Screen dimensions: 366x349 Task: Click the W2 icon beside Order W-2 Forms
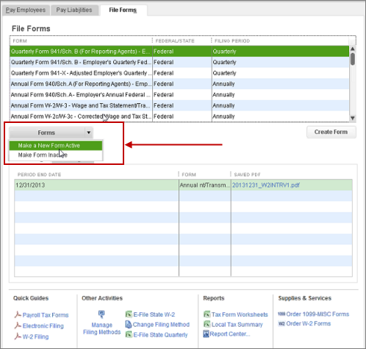pyautogui.click(x=281, y=323)
